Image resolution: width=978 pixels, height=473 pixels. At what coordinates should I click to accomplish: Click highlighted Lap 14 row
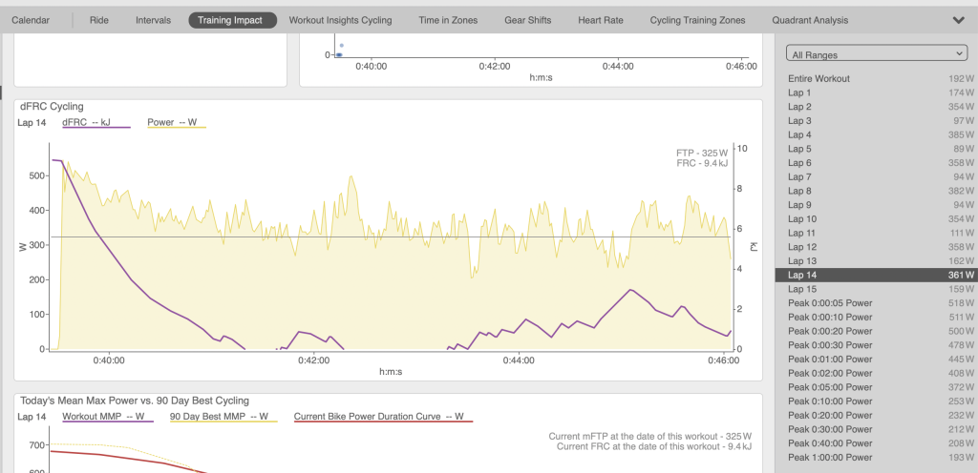pos(877,275)
